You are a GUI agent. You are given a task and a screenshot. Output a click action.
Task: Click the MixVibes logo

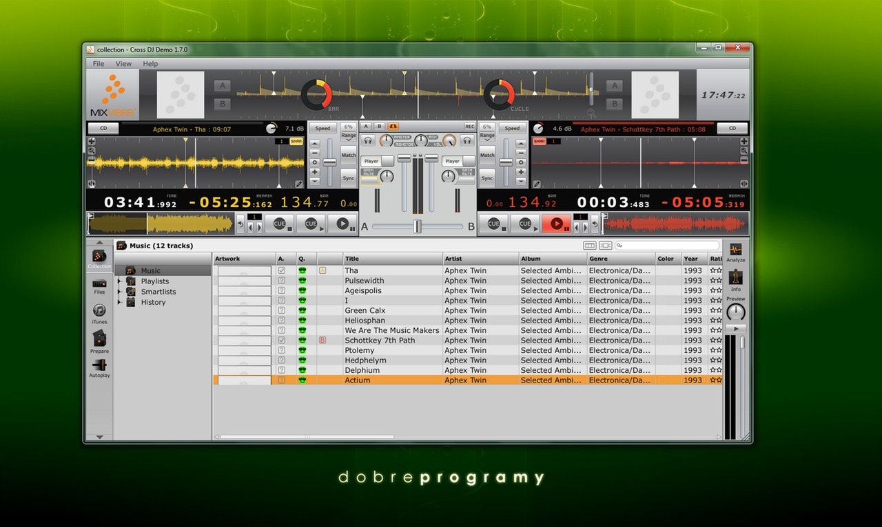pos(113,95)
